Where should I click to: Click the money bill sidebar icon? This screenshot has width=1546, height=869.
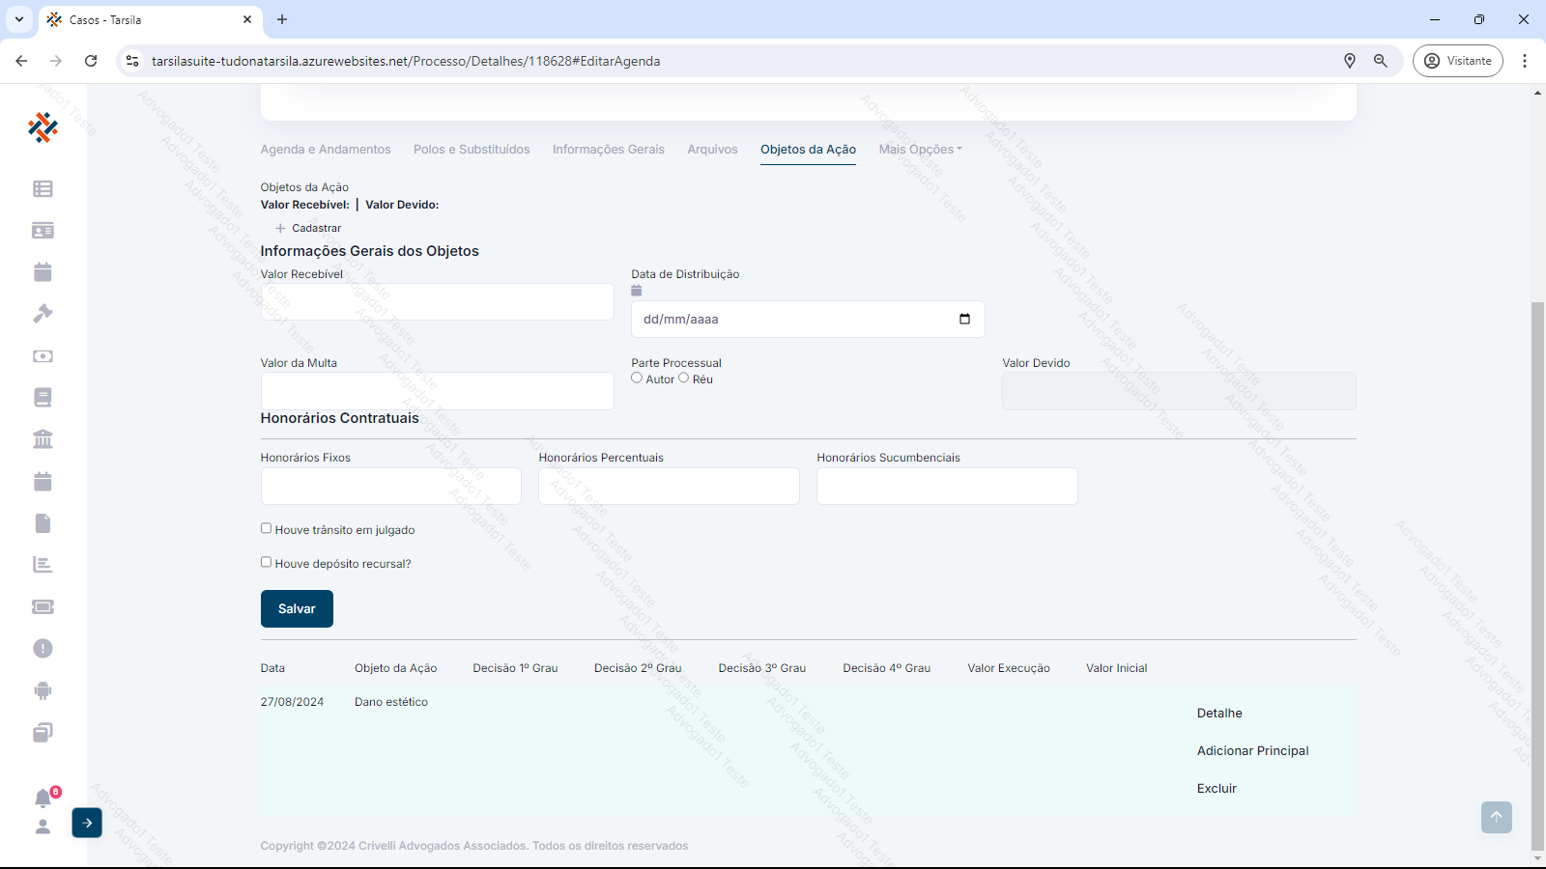(43, 356)
